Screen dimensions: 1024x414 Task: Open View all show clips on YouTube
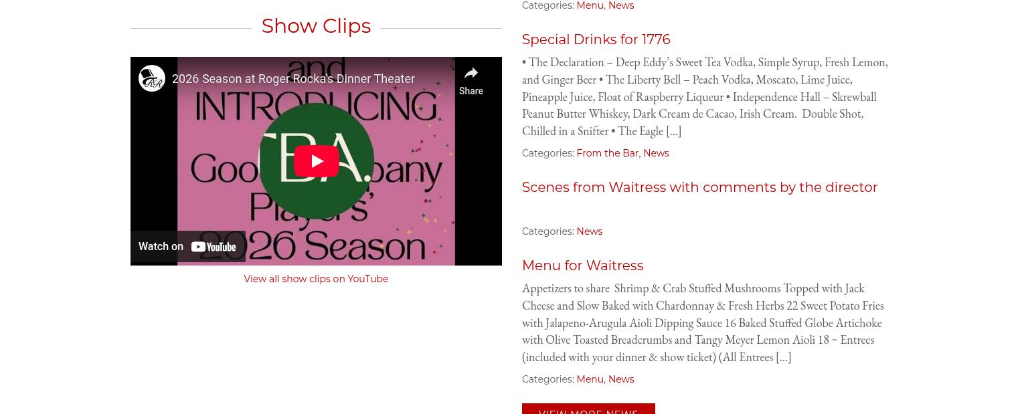pos(316,279)
